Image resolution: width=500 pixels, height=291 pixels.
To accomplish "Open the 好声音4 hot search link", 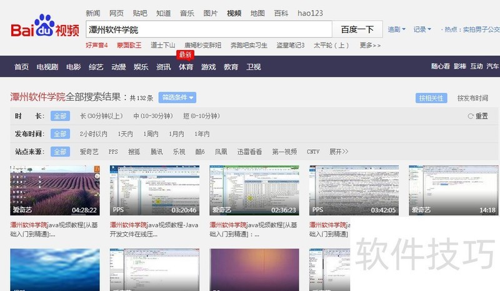I will [97, 45].
